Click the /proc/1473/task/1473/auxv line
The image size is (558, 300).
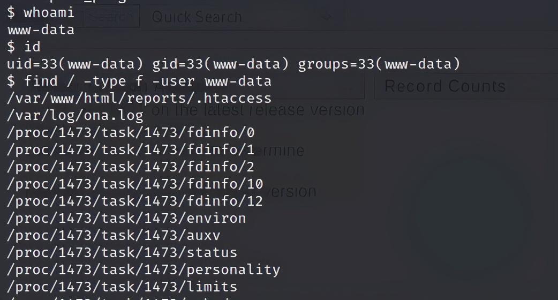(x=114, y=235)
